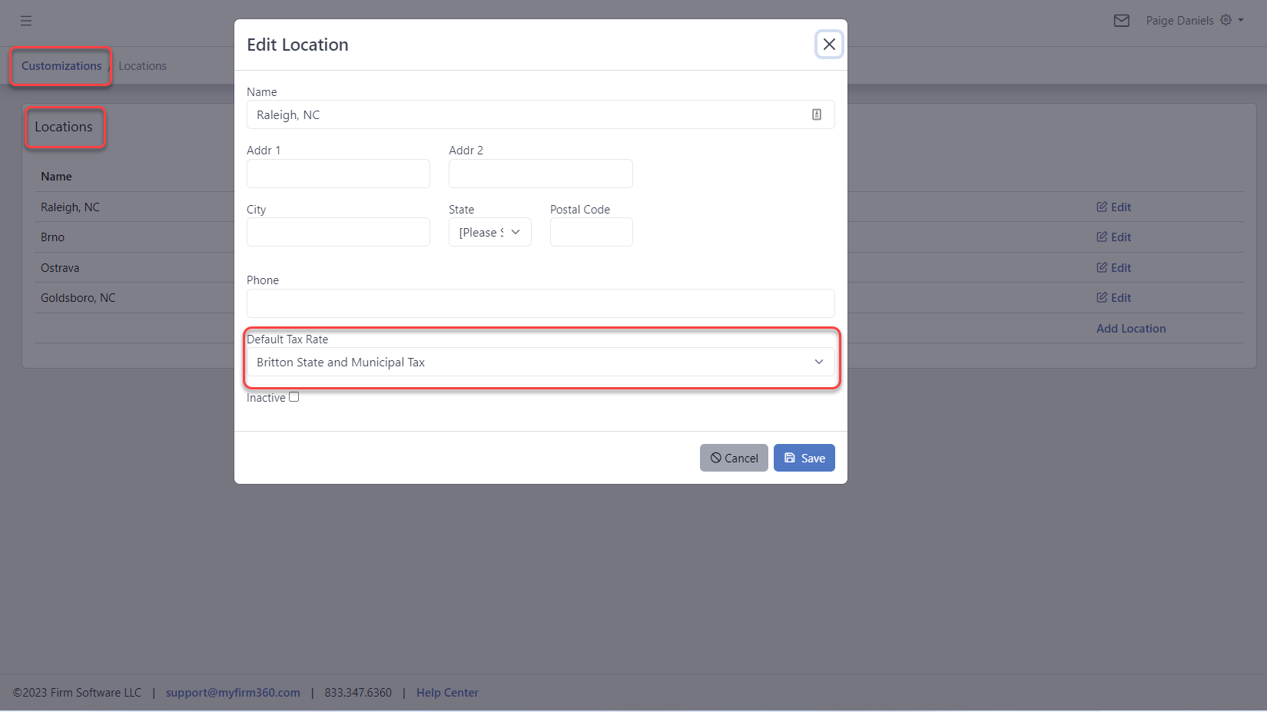Open the State dropdown
The height and width of the screenshot is (712, 1267).
(x=489, y=232)
